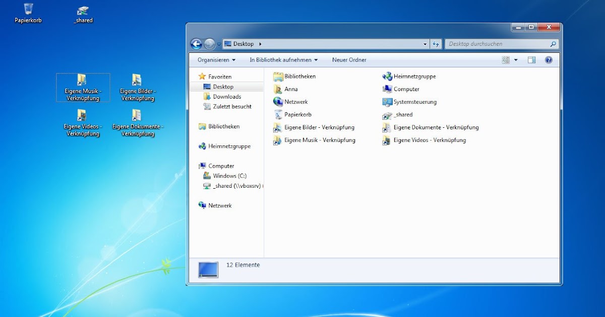Select the Netzwerk item in file list
The height and width of the screenshot is (317, 605).
tap(290, 102)
